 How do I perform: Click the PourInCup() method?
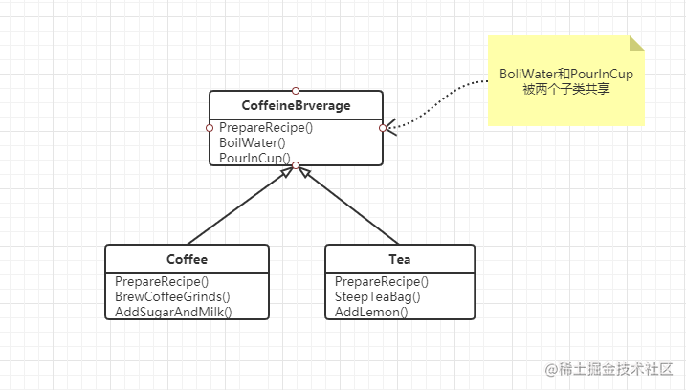coord(254,158)
